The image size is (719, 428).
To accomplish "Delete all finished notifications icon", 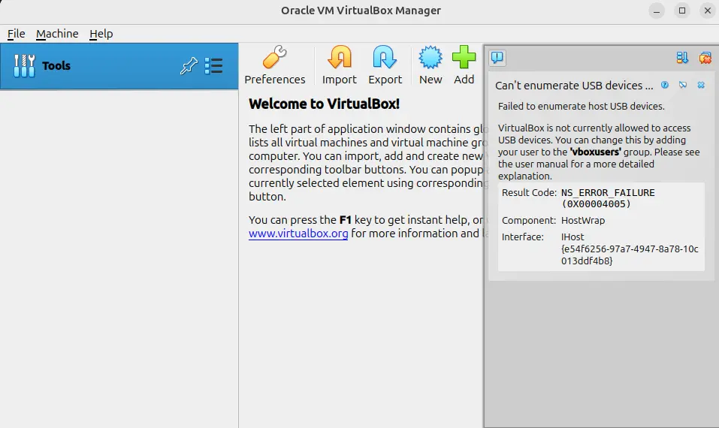I will pyautogui.click(x=705, y=58).
